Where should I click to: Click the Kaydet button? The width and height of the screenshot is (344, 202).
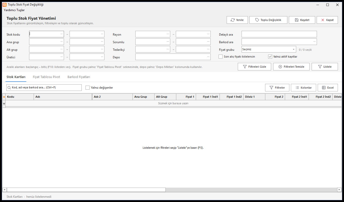coord(302,20)
